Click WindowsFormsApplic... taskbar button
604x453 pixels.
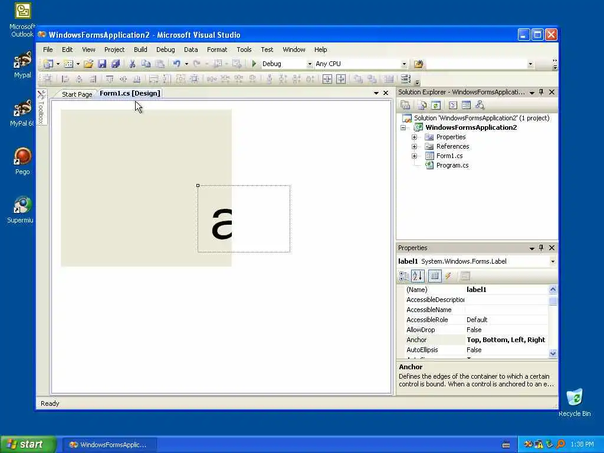[x=109, y=445]
